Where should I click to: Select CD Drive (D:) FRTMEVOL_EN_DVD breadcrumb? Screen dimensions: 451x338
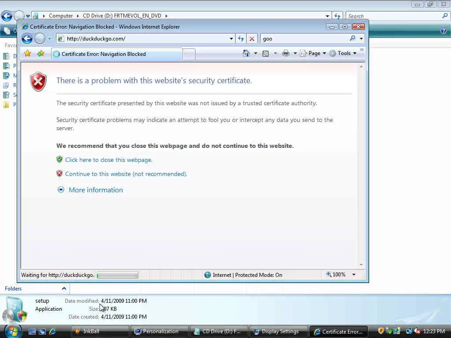(x=122, y=16)
